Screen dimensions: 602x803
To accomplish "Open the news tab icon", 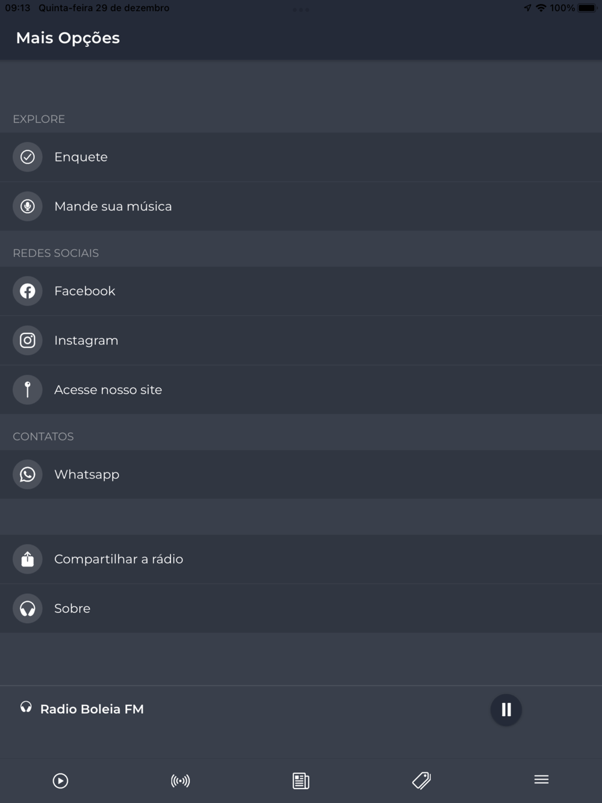I will [301, 781].
